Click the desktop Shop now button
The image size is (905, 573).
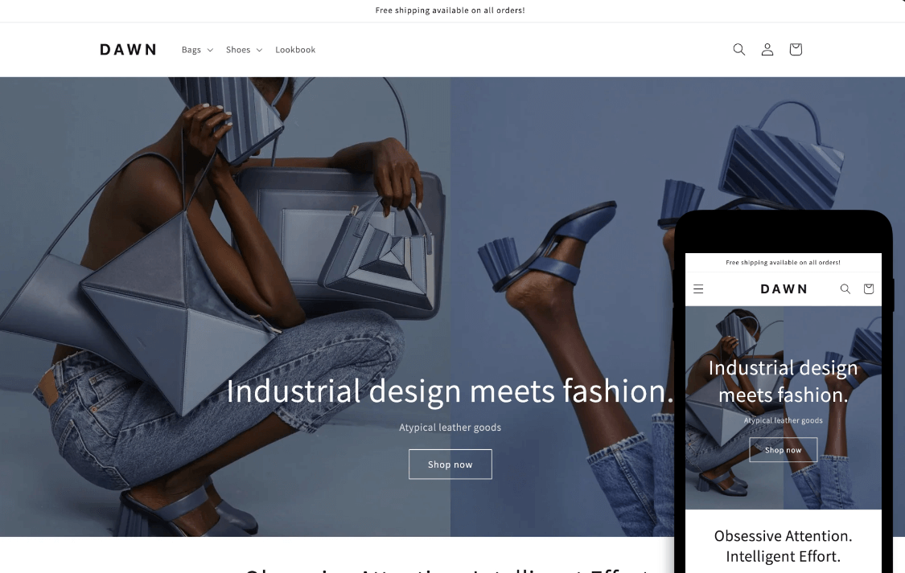(450, 464)
